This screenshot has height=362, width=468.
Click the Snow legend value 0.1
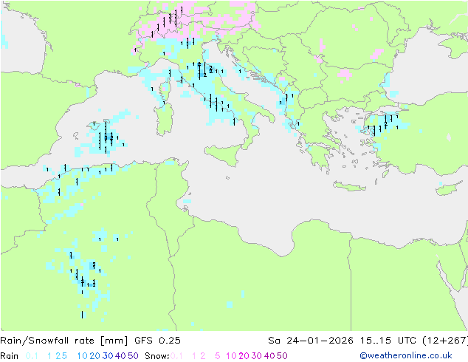pos(176,356)
